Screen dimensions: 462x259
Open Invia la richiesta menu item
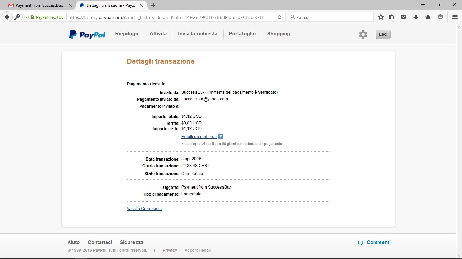click(x=198, y=34)
